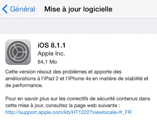Click the "Cette version résout" description line
Image resolution: width=157 pixels, height=127 pixels.
coord(63,72)
